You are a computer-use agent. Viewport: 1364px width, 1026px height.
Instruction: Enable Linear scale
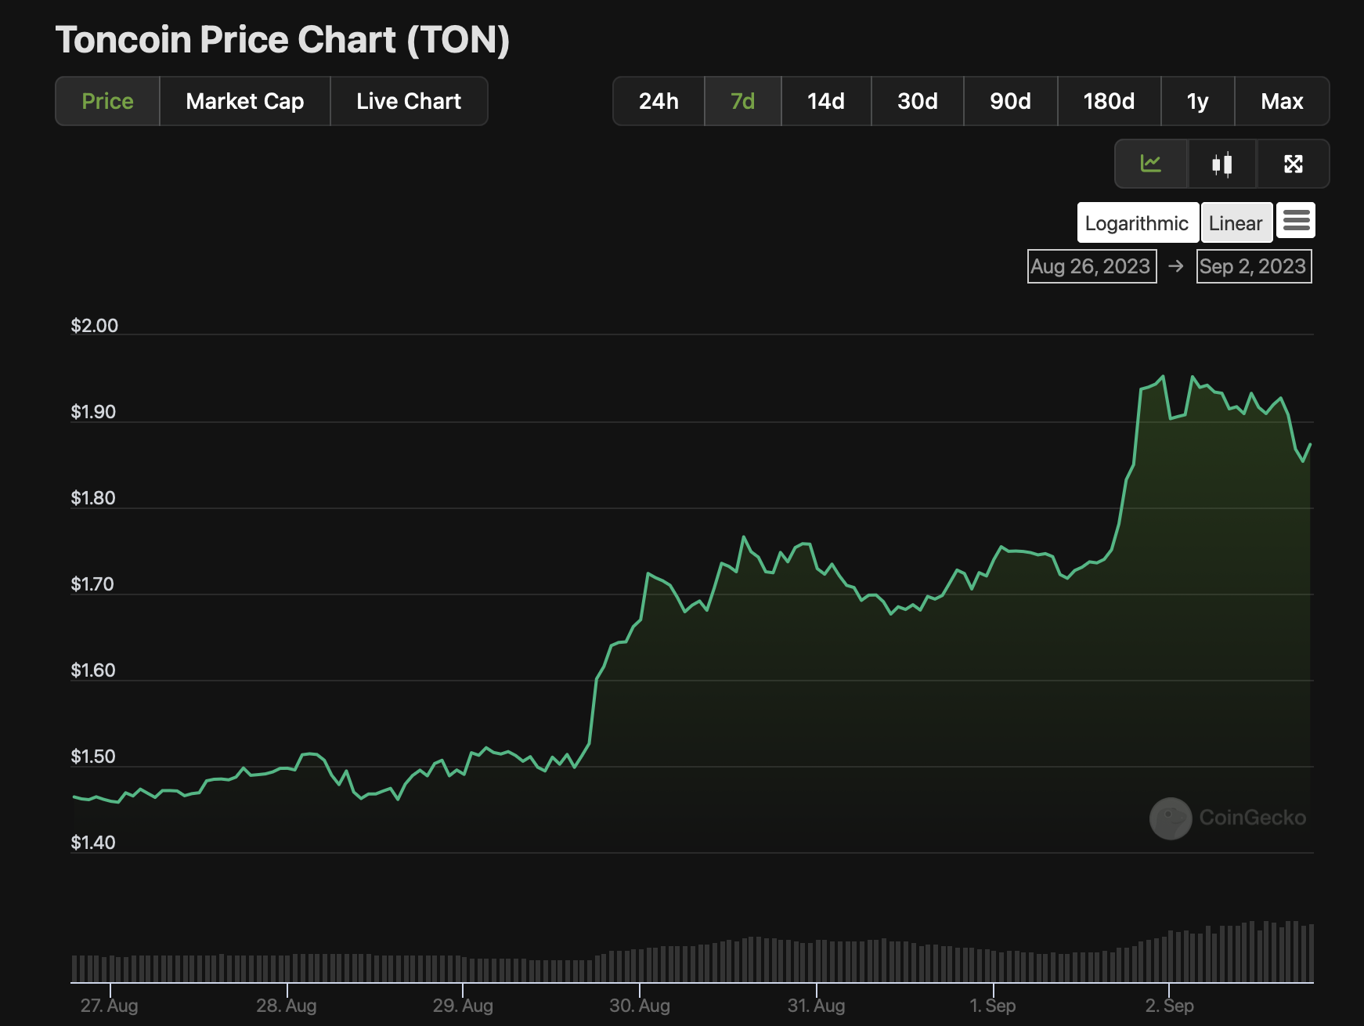(x=1236, y=223)
